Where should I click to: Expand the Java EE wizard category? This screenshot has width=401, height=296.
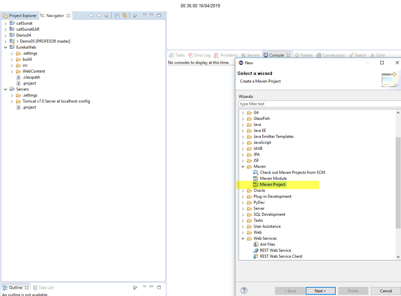[x=243, y=130]
